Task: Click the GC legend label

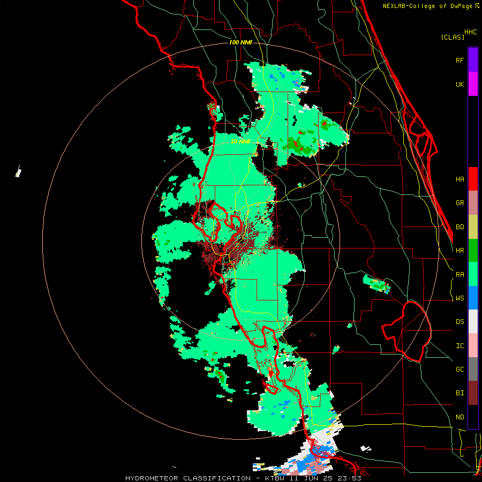Action: tap(460, 370)
